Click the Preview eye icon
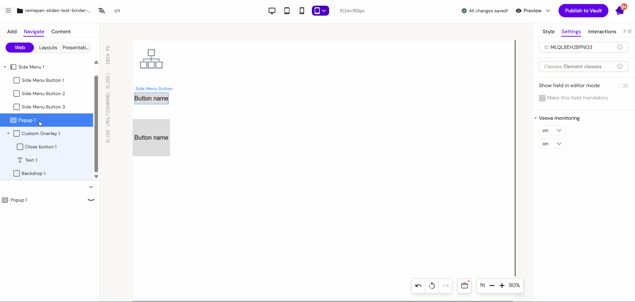The width and height of the screenshot is (635, 302). click(518, 11)
